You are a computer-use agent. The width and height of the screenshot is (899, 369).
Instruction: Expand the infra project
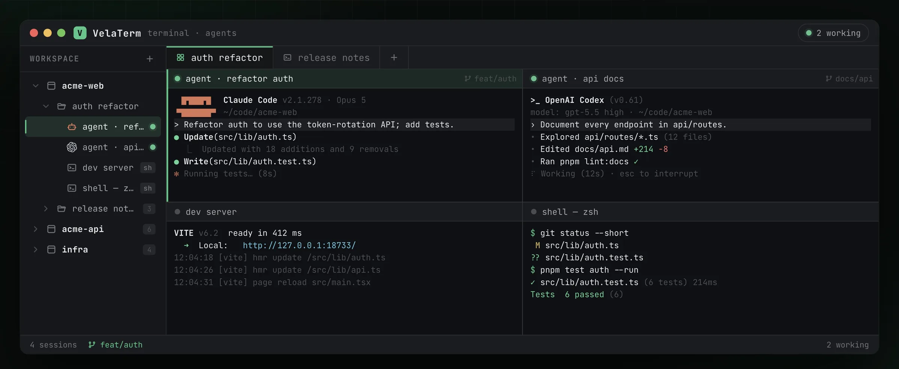pyautogui.click(x=36, y=250)
